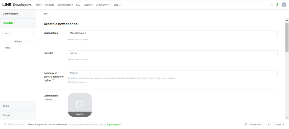Open the Channel type dropdown
The width and height of the screenshot is (289, 129).
[172, 33]
